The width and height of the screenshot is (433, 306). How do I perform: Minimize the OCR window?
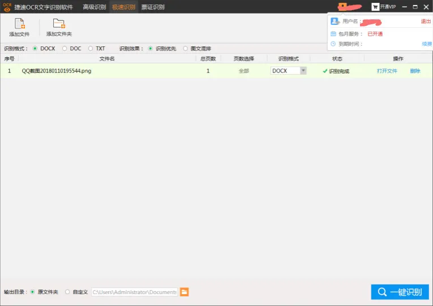[x=405, y=7]
